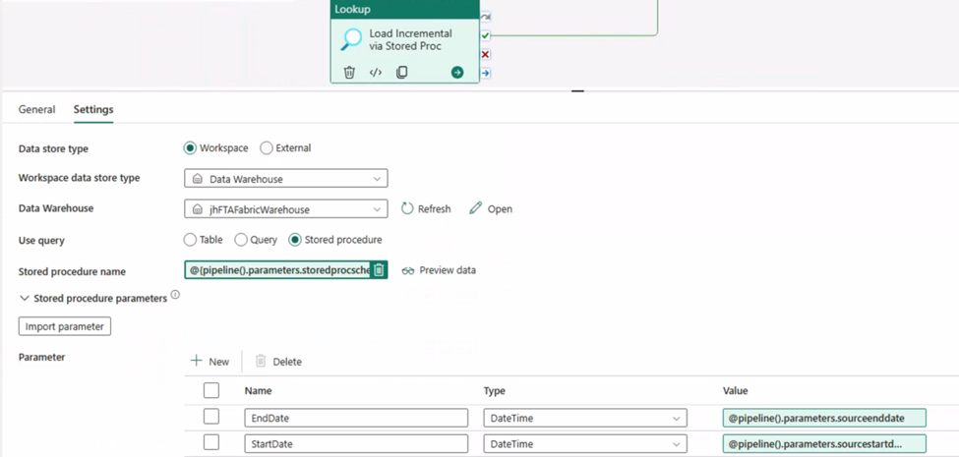Click the sourcestartd... value expression field
Screen dimensions: 959x457
coord(824,443)
